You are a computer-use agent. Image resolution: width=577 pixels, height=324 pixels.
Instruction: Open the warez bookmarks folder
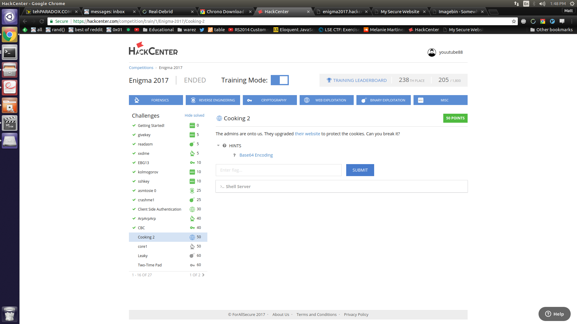click(x=187, y=30)
